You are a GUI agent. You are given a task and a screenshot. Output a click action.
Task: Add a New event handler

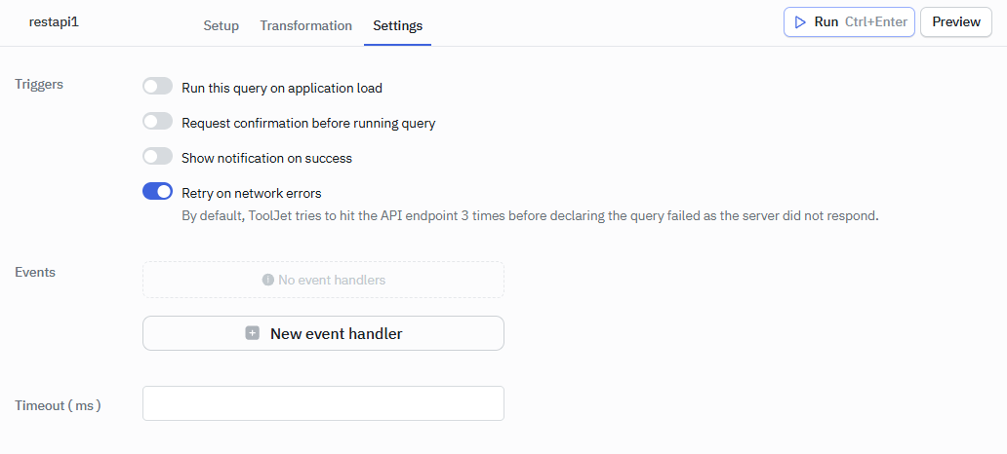coord(323,333)
